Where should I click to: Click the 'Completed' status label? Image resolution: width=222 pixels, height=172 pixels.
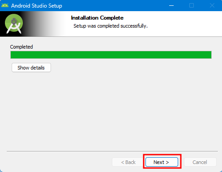pyautogui.click(x=21, y=47)
